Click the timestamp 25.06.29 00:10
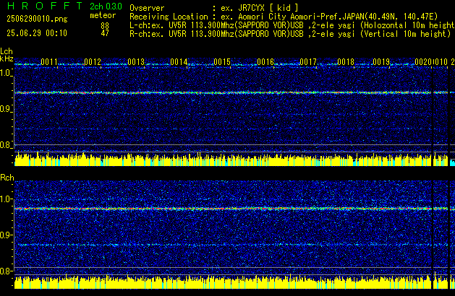Screen dimensions: 455x296 (x=37, y=33)
